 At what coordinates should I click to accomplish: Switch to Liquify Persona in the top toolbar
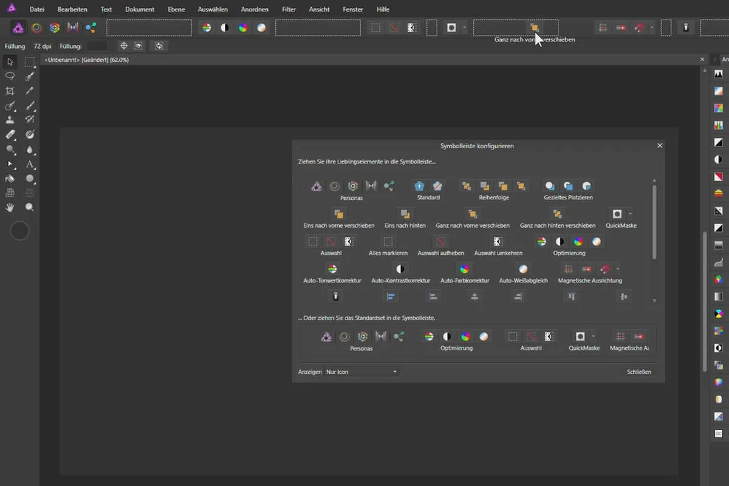tap(36, 28)
